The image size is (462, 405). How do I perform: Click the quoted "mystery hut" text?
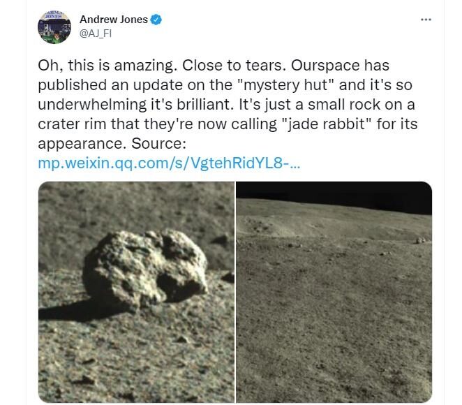(285, 85)
